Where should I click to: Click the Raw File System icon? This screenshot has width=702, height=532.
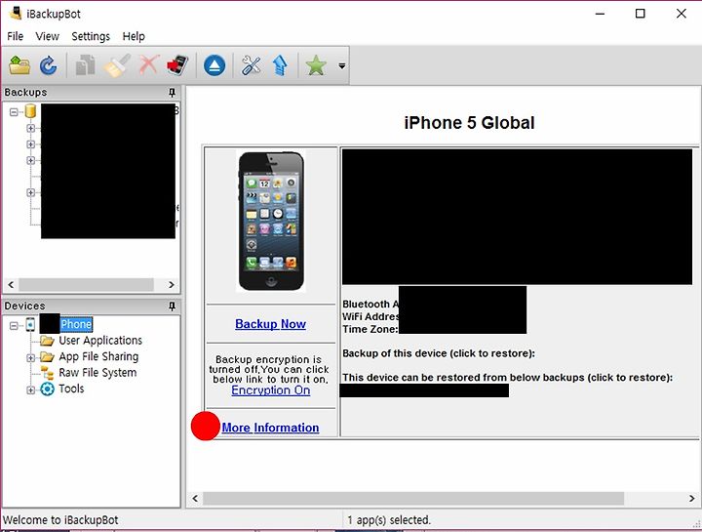(x=47, y=373)
